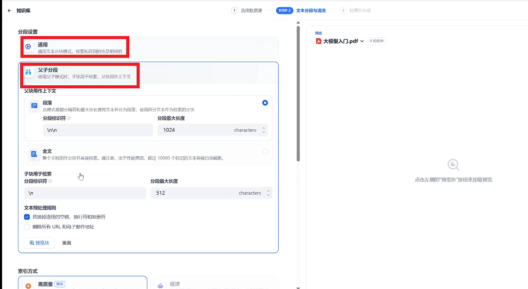Click step 3 处理并完成
Image resolution: width=528 pixels, height=289 pixels.
point(355,11)
